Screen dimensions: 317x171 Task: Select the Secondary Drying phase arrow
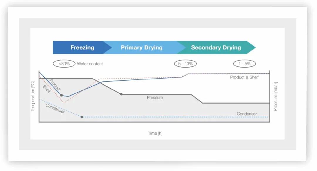tap(216, 47)
